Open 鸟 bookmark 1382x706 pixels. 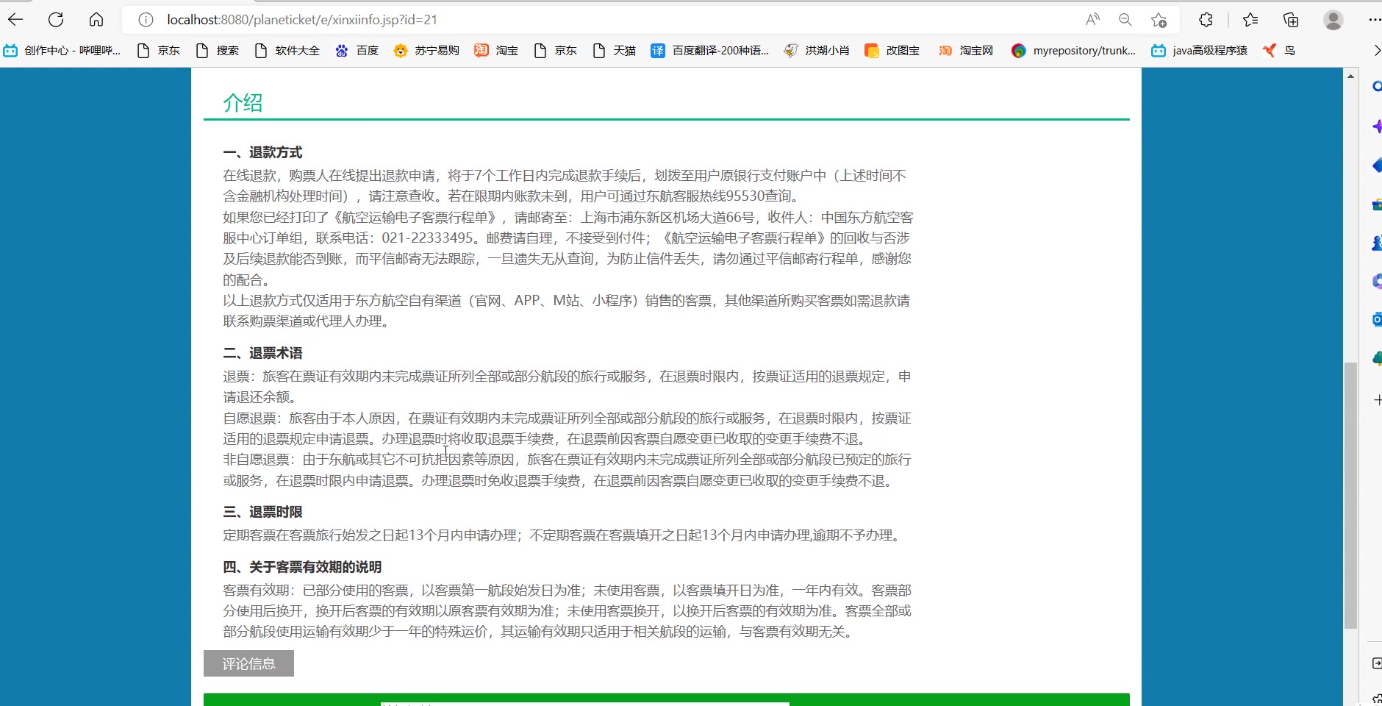(1279, 50)
